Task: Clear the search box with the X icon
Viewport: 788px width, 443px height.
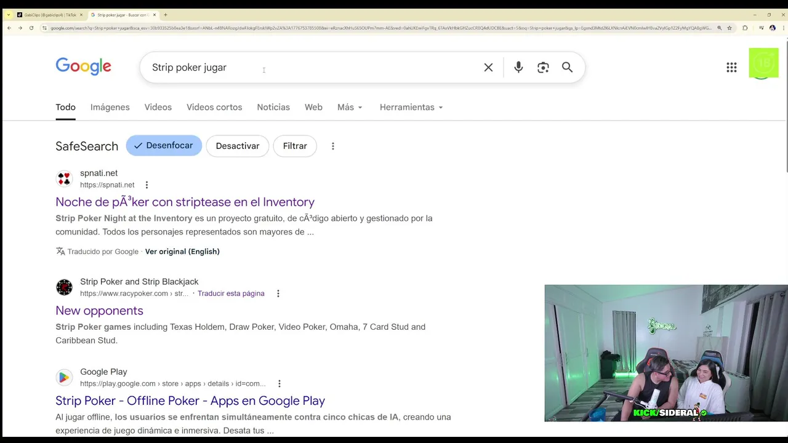Action: click(488, 68)
